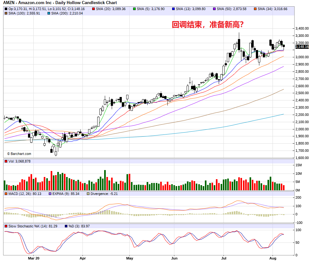
Task: Click the tallest green volume bar in April
Action: point(105,180)
